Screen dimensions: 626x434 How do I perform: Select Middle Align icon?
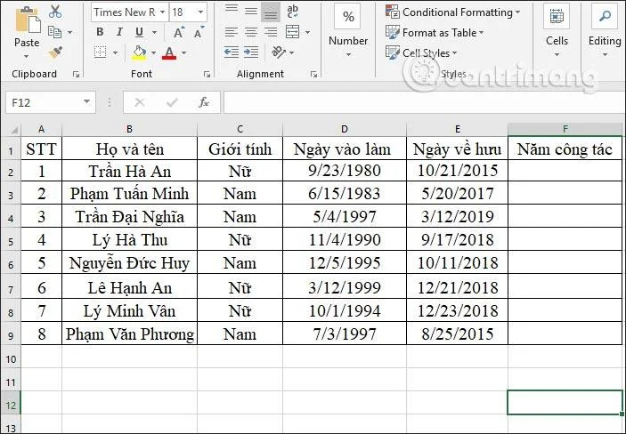click(x=251, y=12)
